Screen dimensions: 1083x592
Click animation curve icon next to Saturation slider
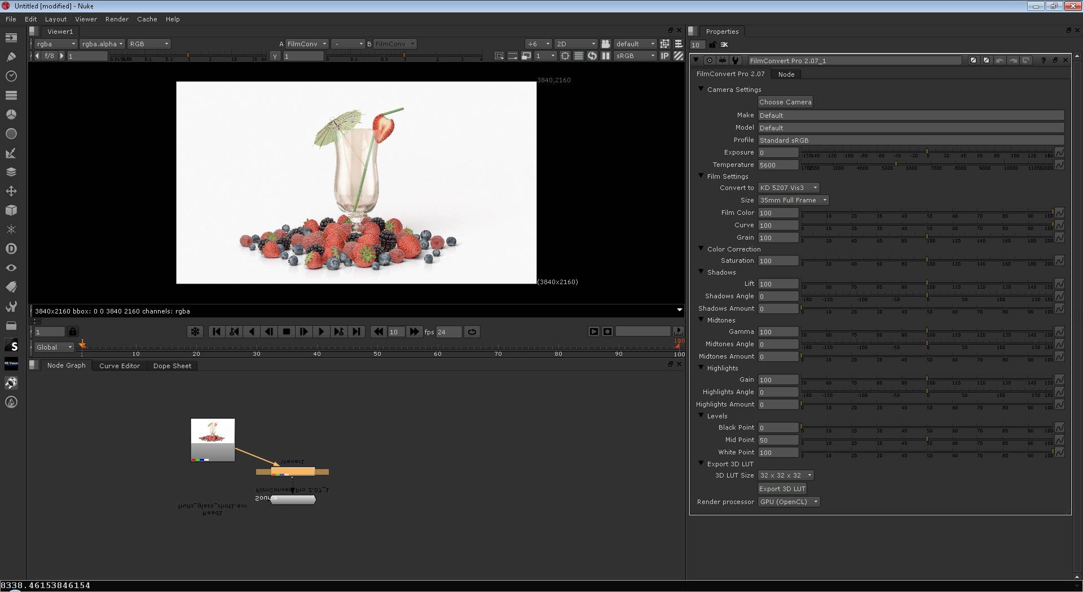(x=1060, y=260)
